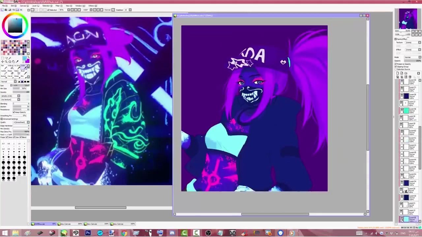Create a new normal layer
The width and height of the screenshot is (422, 237).
[x=398, y=73]
